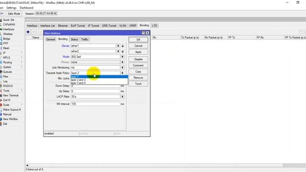Select 'layer 2 and 3' hash policy option
The image size is (306, 172).
coord(99,80)
